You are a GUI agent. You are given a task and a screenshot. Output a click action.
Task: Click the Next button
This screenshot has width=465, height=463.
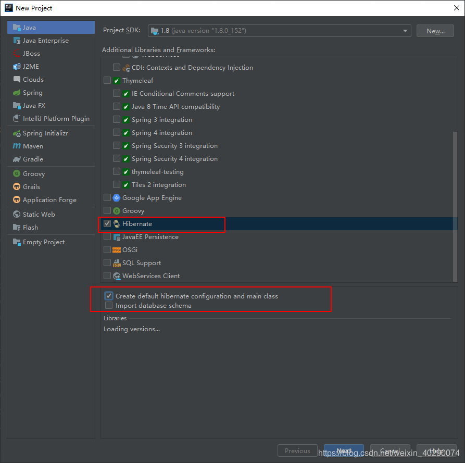point(344,451)
